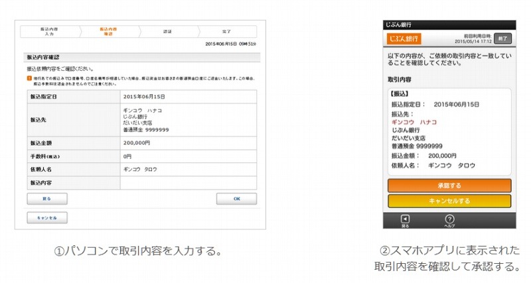The width and height of the screenshot is (531, 283).
Task: Click the orange warning icon beside notice
Action: point(29,78)
